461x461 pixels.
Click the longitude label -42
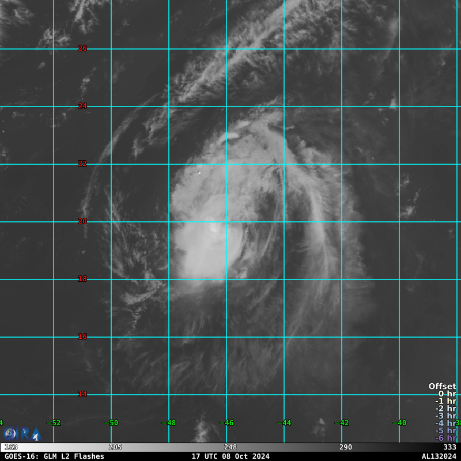point(342,423)
